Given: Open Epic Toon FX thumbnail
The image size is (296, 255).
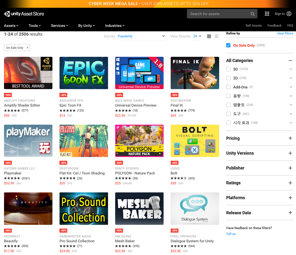Looking at the screenshot, I should click(x=84, y=73).
